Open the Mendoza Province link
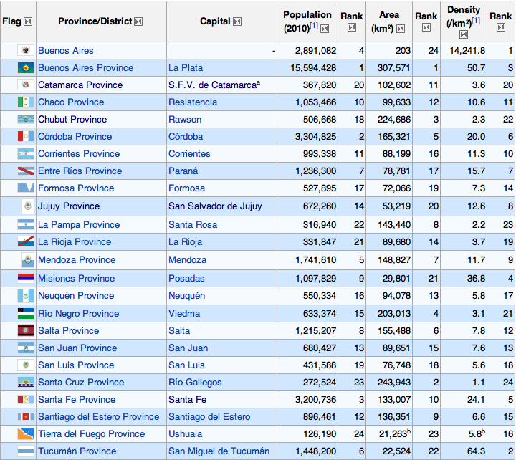Image resolution: width=516 pixels, height=460 pixels. tap(77, 260)
